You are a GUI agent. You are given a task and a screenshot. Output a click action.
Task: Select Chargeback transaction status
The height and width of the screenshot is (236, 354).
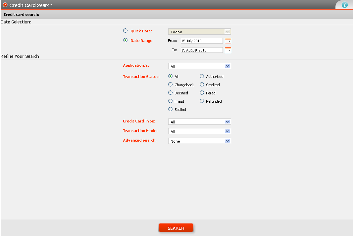[171, 84]
